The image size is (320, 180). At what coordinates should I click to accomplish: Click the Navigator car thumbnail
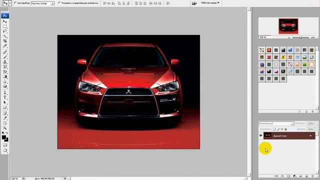[x=288, y=26]
